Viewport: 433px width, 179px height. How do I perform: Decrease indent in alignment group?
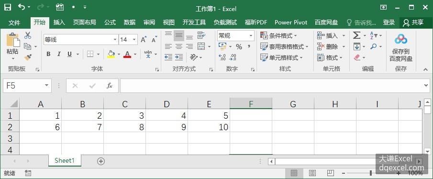(x=168, y=57)
